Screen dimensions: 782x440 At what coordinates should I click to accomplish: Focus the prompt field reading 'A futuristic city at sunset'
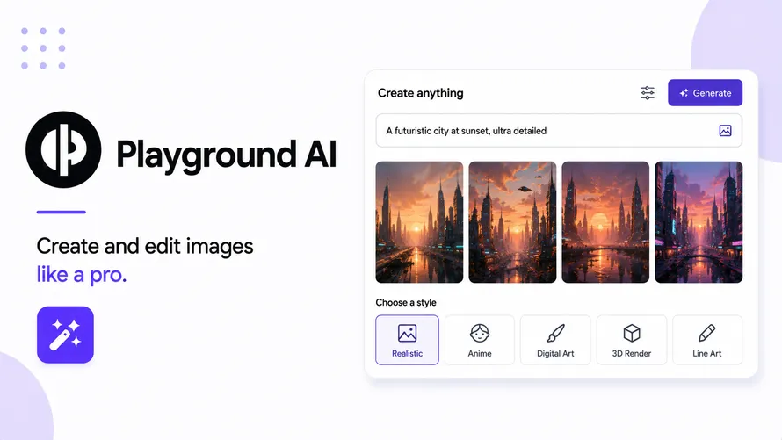[x=559, y=131]
